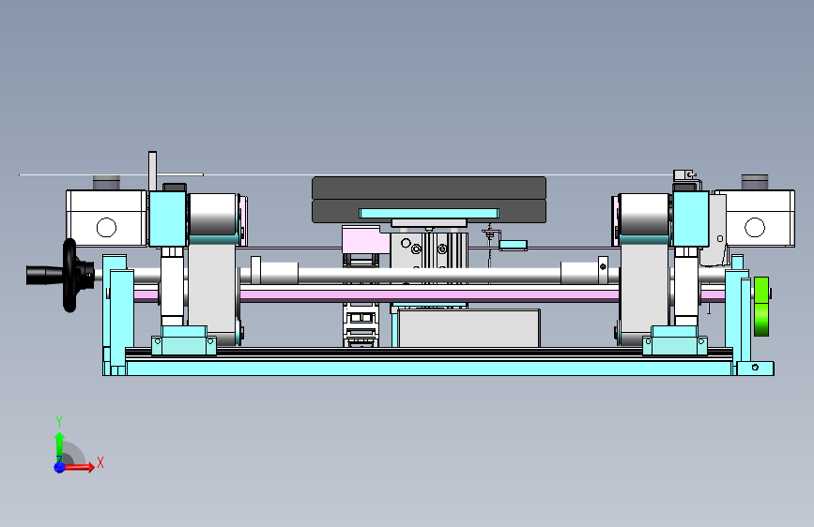Select the white motor block at far left
Viewport: 814px width, 527px height.
click(106, 218)
